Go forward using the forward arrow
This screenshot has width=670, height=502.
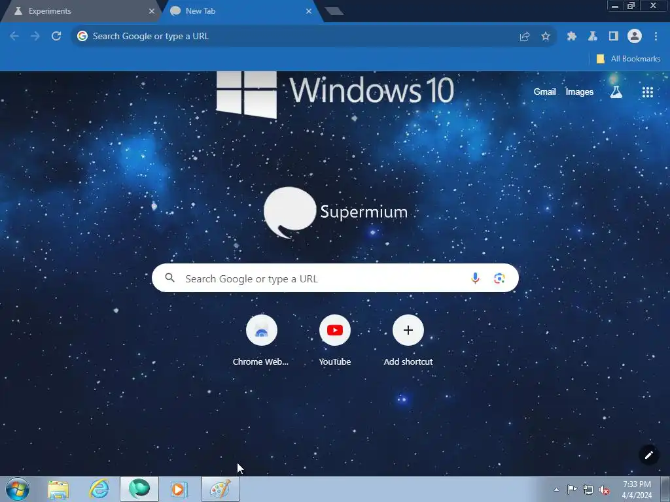click(35, 37)
